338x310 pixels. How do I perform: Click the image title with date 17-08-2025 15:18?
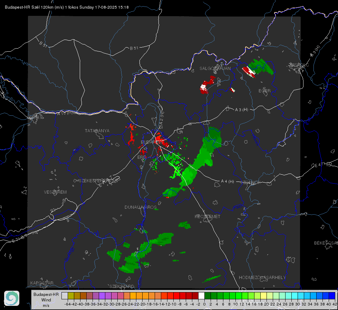67,7
